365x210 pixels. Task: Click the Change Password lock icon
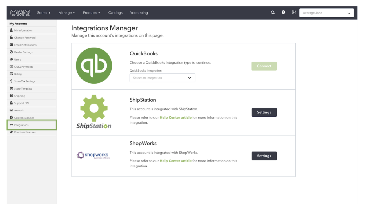pyautogui.click(x=11, y=37)
